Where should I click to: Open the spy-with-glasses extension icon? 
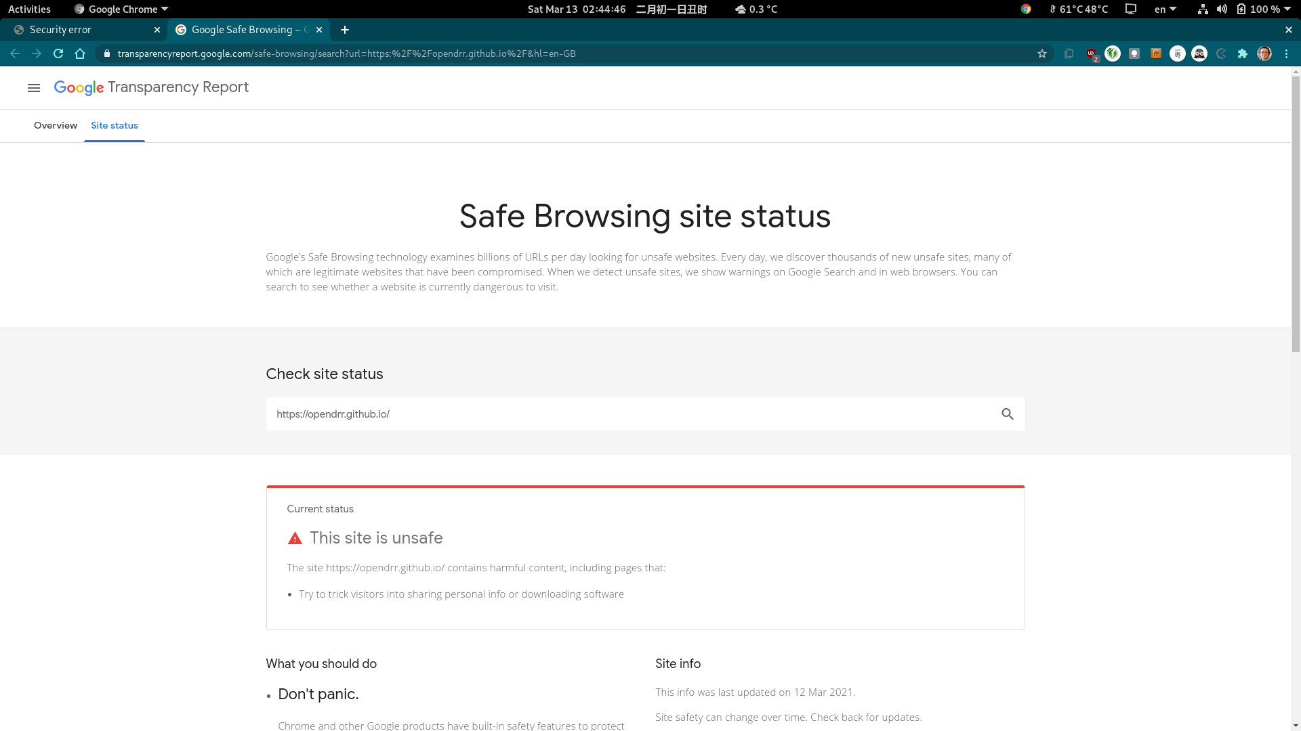[1199, 53]
